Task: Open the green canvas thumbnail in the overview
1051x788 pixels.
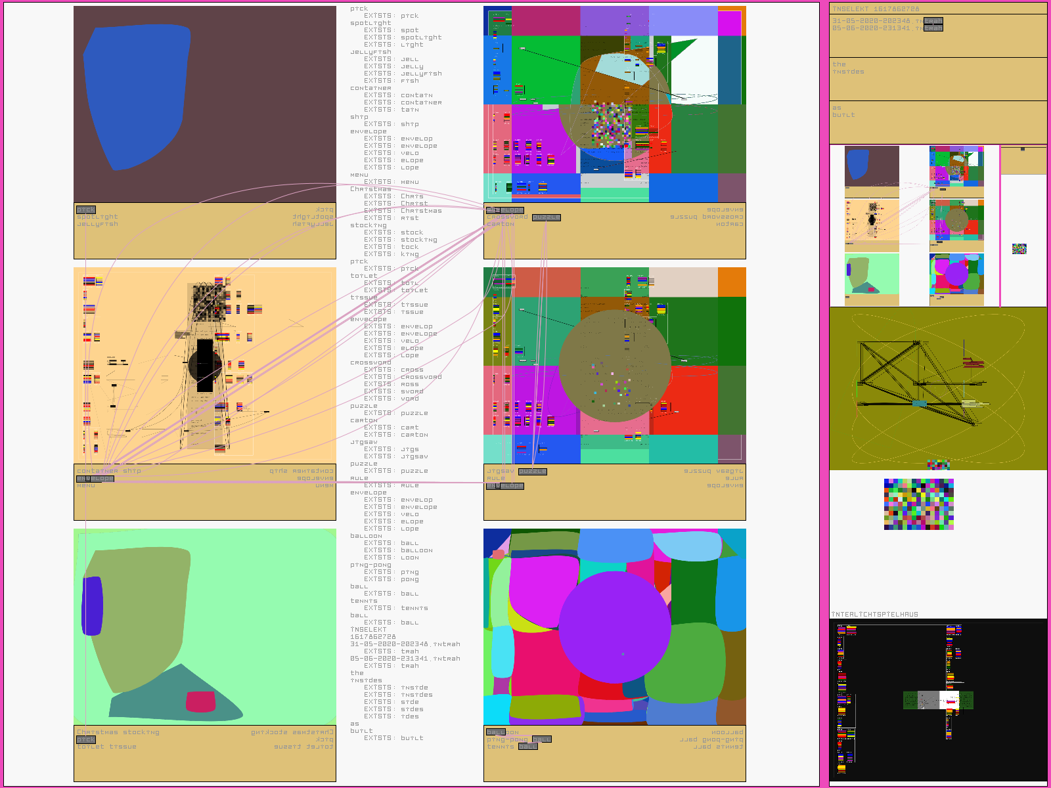Action: [x=872, y=280]
